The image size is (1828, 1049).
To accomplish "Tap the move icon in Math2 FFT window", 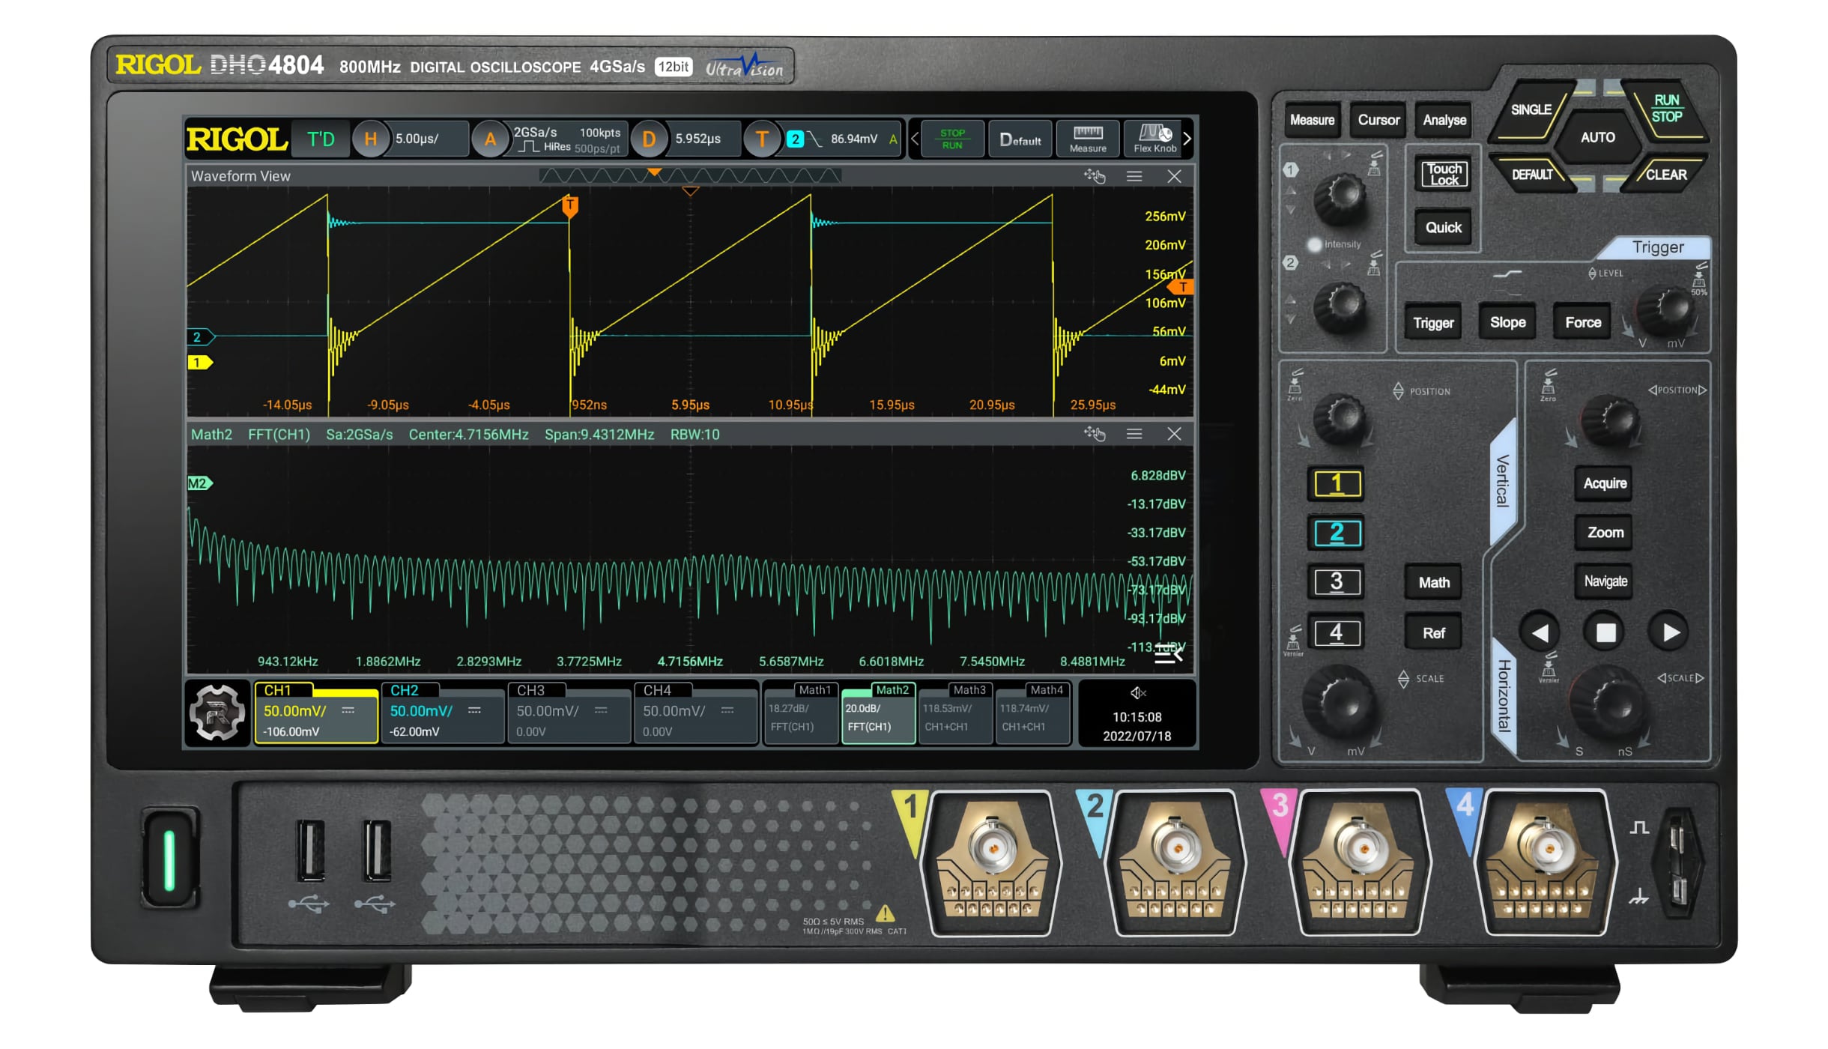I will tap(1095, 434).
